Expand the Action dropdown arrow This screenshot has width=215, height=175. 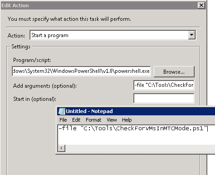[x=192, y=35]
